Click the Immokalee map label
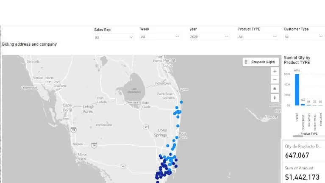Screen dimensions: 325x183 tap(104, 125)
